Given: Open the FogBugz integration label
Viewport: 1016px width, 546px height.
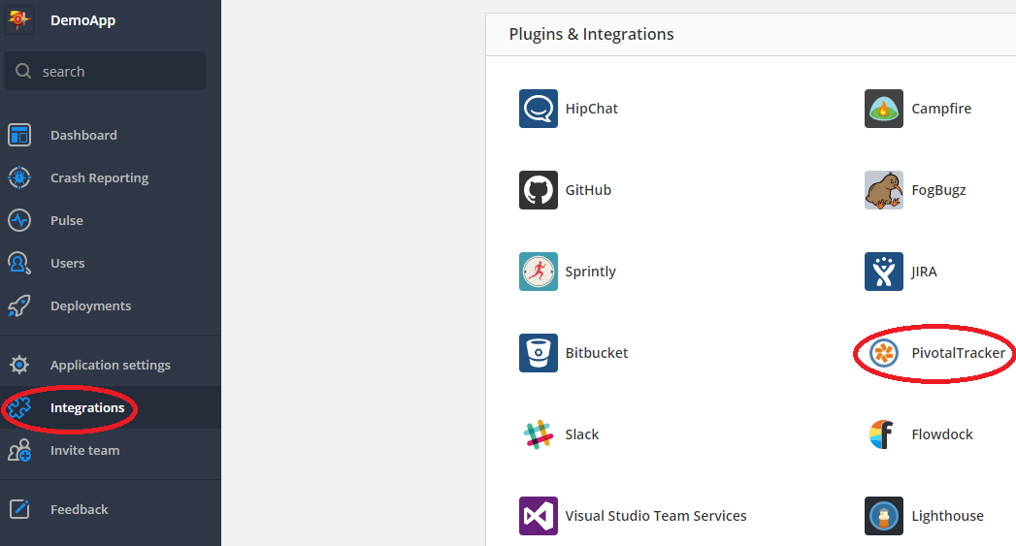Looking at the screenshot, I should [x=939, y=190].
